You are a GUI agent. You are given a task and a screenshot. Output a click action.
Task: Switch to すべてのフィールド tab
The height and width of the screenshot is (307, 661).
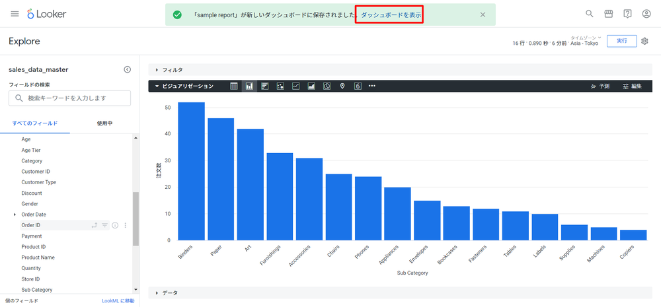click(x=35, y=123)
